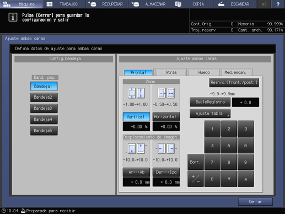Viewport: 285px width, 214px height.
Task: Click the horizontal zoom shrink icon
Action: tap(162, 93)
